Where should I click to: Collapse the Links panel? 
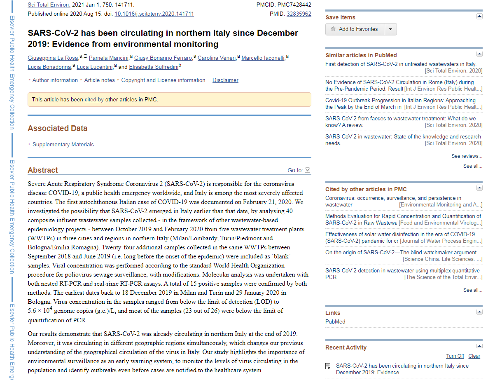click(x=479, y=312)
